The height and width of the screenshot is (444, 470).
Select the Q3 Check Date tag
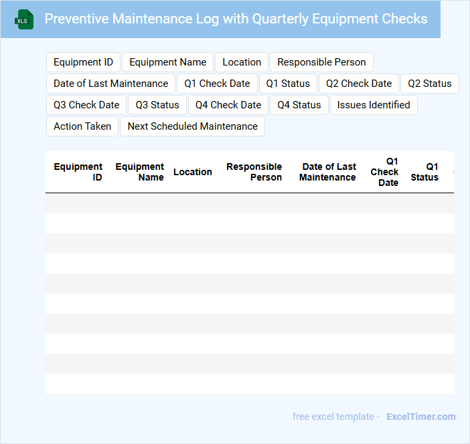pyautogui.click(x=86, y=105)
